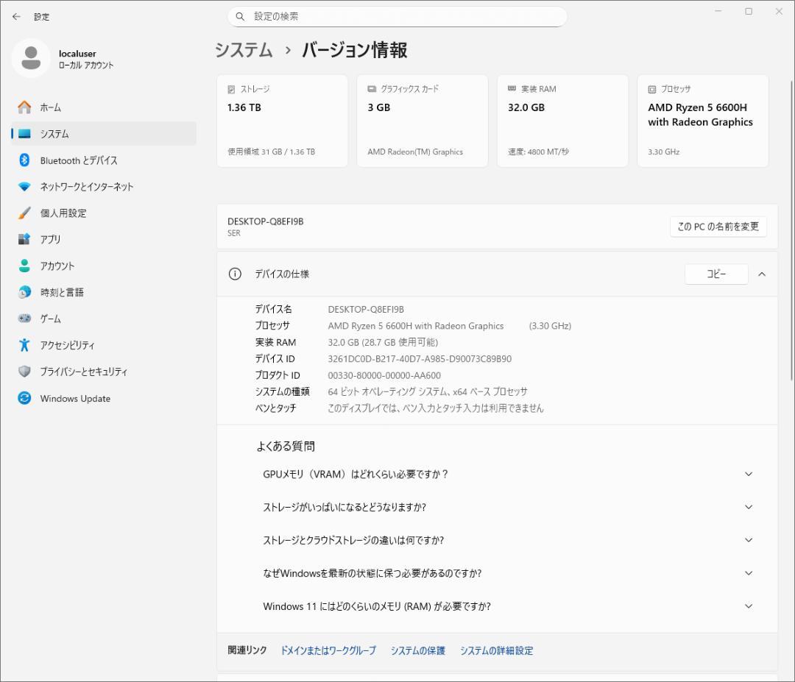Click the back arrow at top left
795x682 pixels.
click(x=16, y=16)
